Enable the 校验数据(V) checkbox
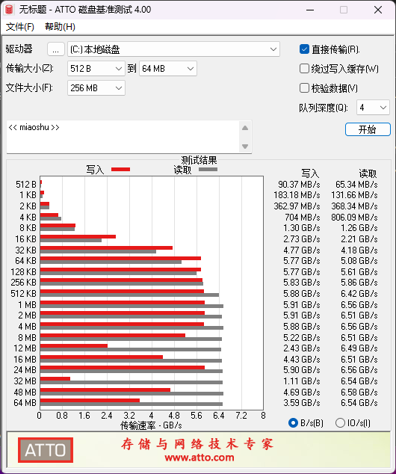Viewport: 396px width, 474px height. pos(304,88)
